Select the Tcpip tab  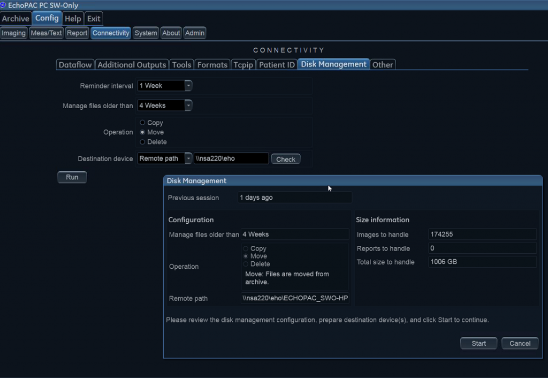pyautogui.click(x=243, y=65)
